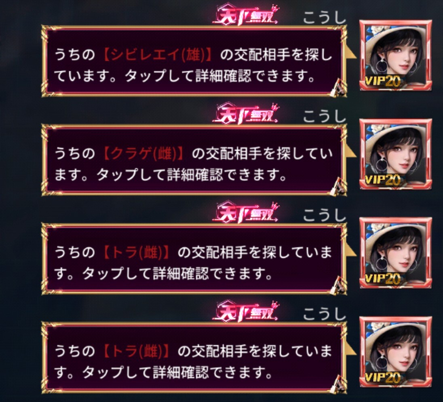The width and height of the screenshot is (443, 402).
Task: Tap the first chat bubble to view details
Action: (x=194, y=61)
